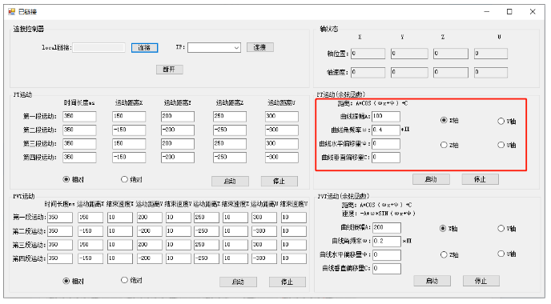Viewport: 551px width, 304px height.
Task: Click the X axis 轴位置 field
Action: pos(368,54)
